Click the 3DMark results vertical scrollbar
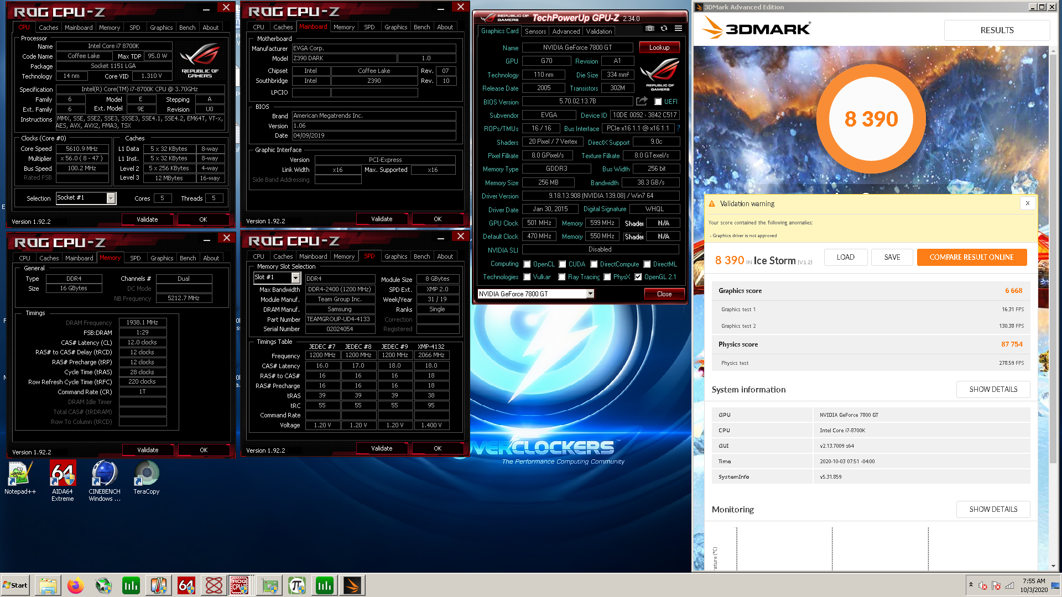 click(x=1053, y=258)
